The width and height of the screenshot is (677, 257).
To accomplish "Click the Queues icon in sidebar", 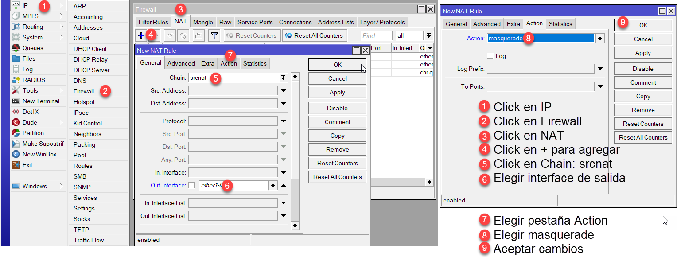I will (16, 48).
